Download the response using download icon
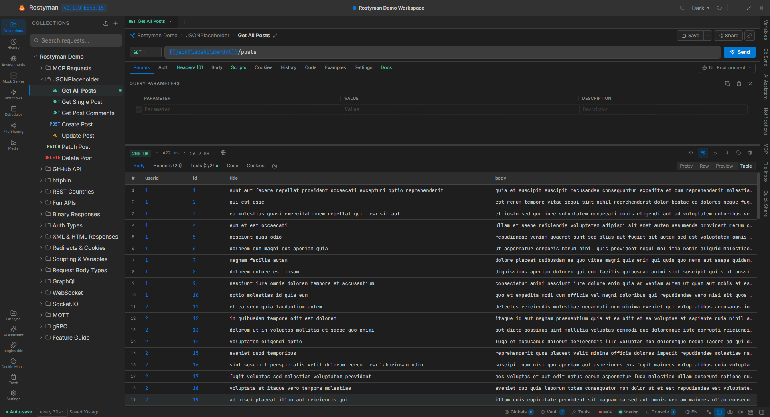The width and height of the screenshot is (770, 417). [715, 153]
